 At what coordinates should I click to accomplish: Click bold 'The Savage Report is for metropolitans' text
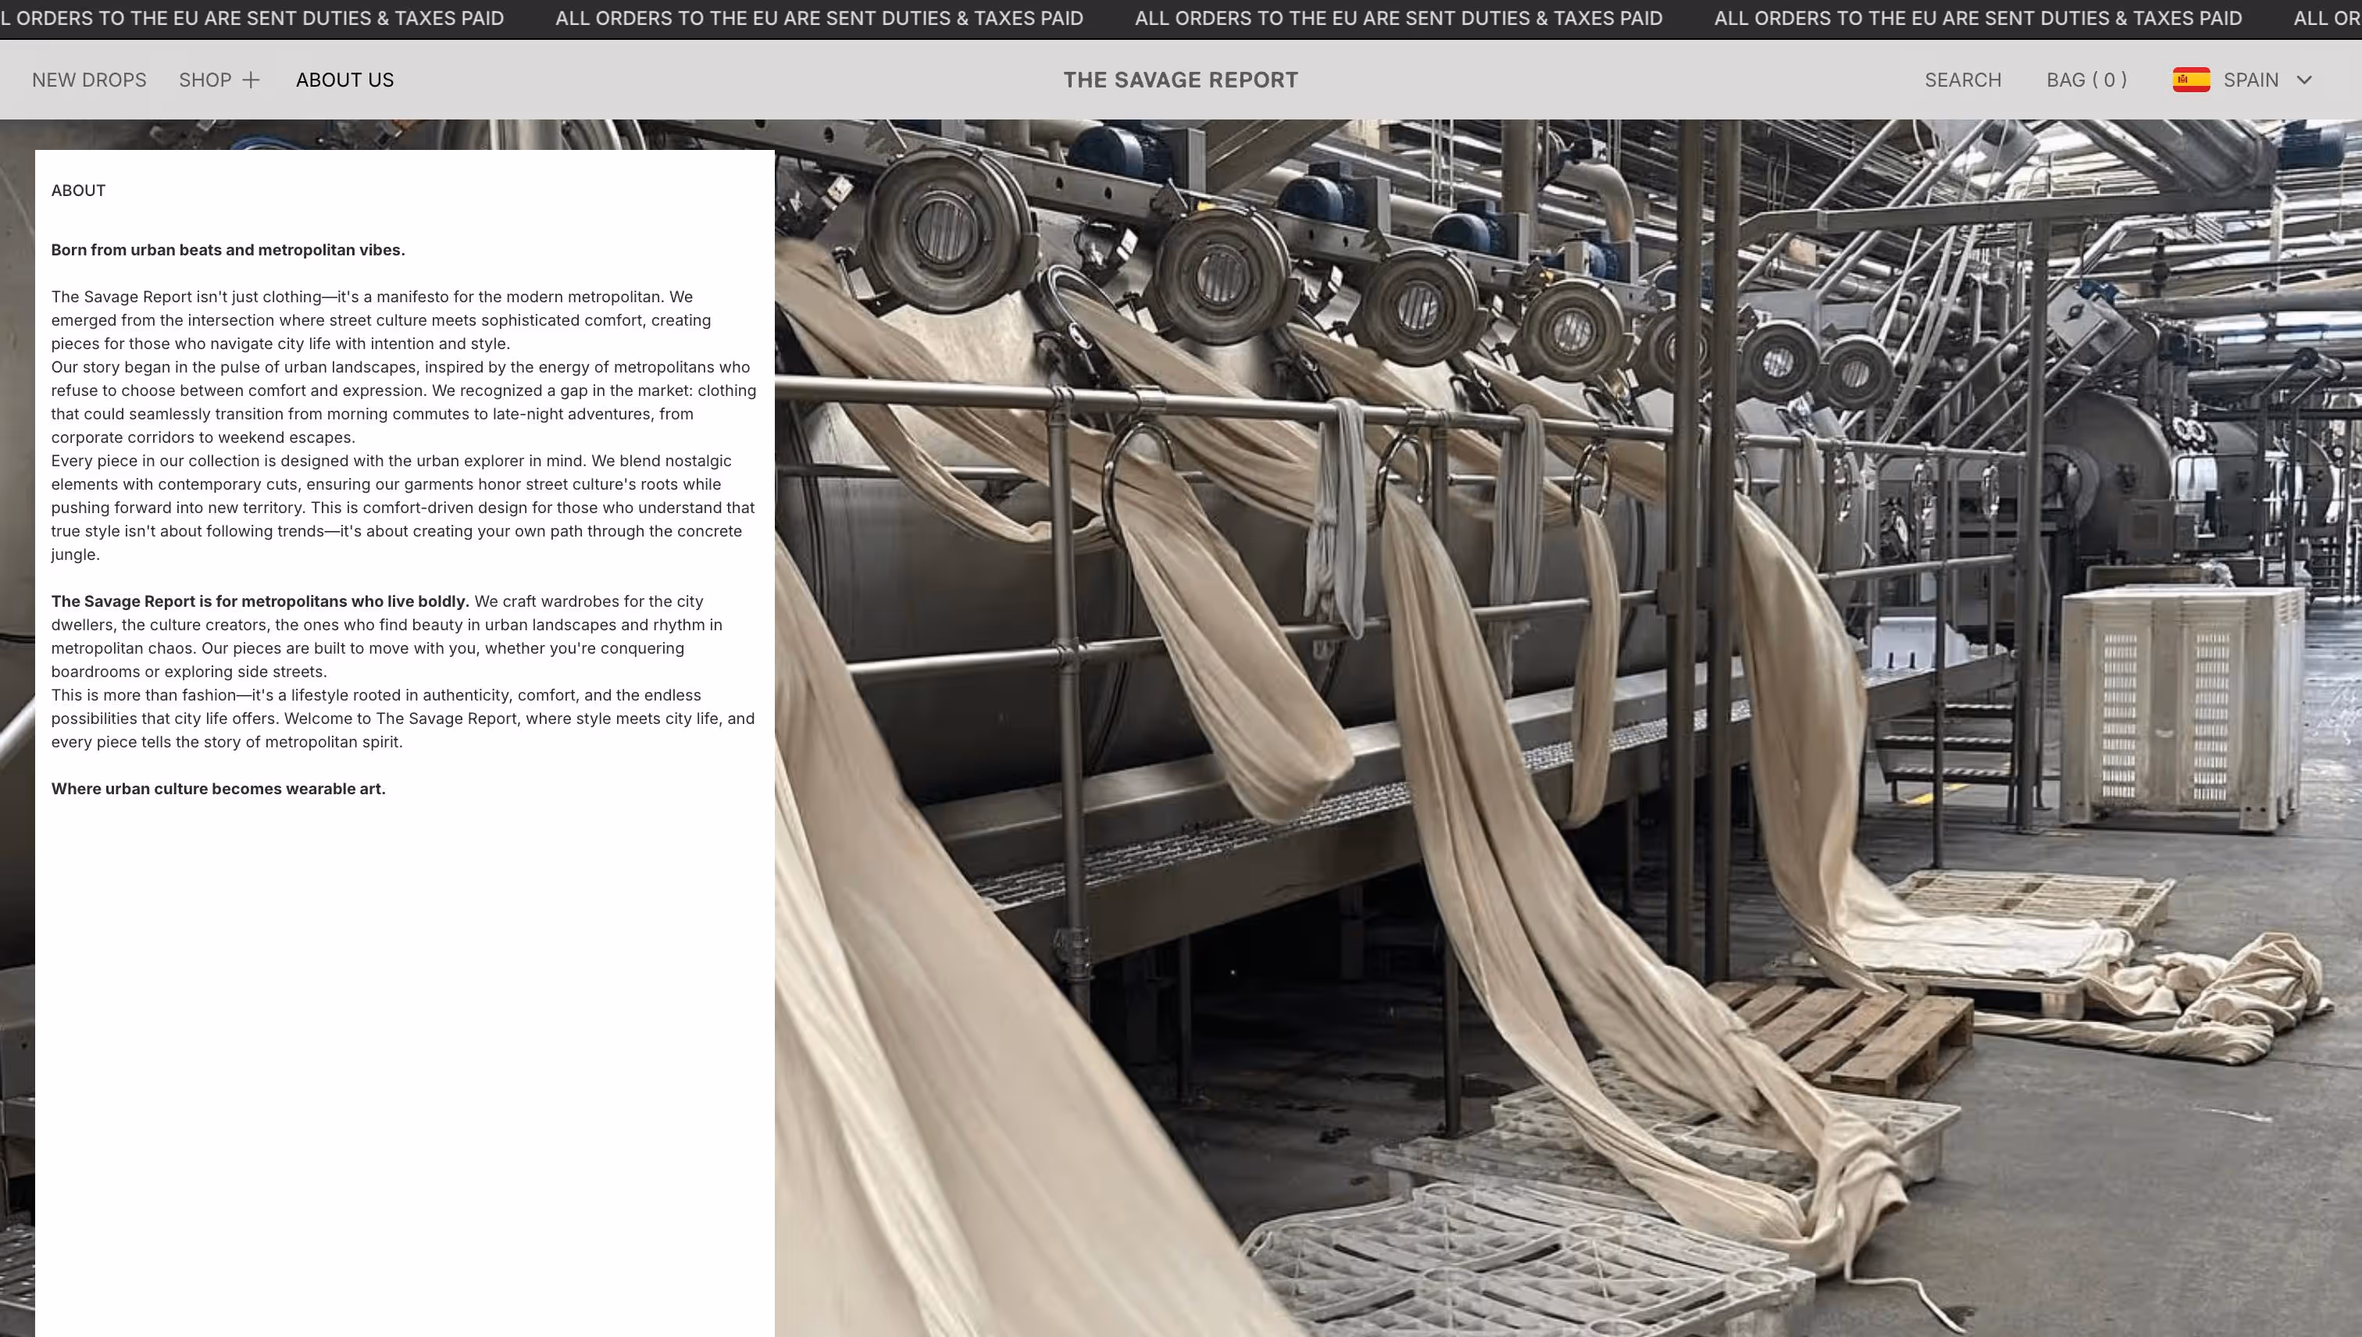point(260,601)
